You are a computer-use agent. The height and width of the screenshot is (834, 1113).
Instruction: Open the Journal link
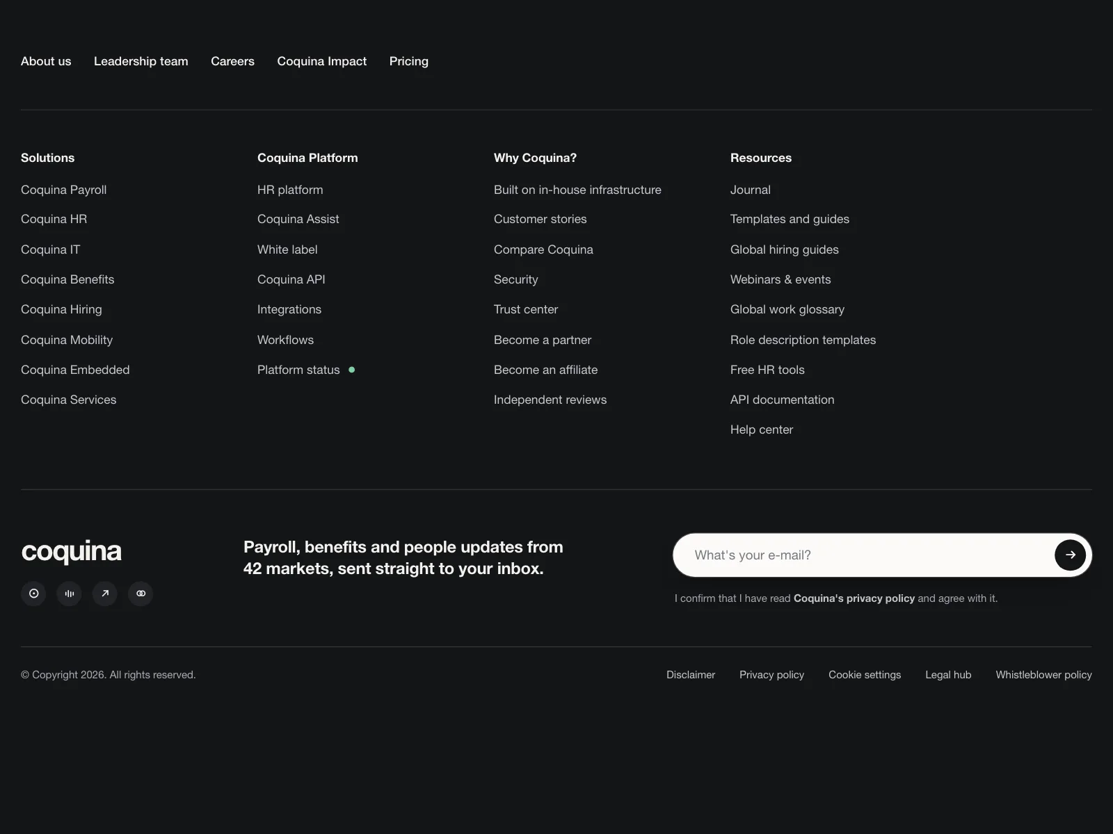tap(751, 190)
